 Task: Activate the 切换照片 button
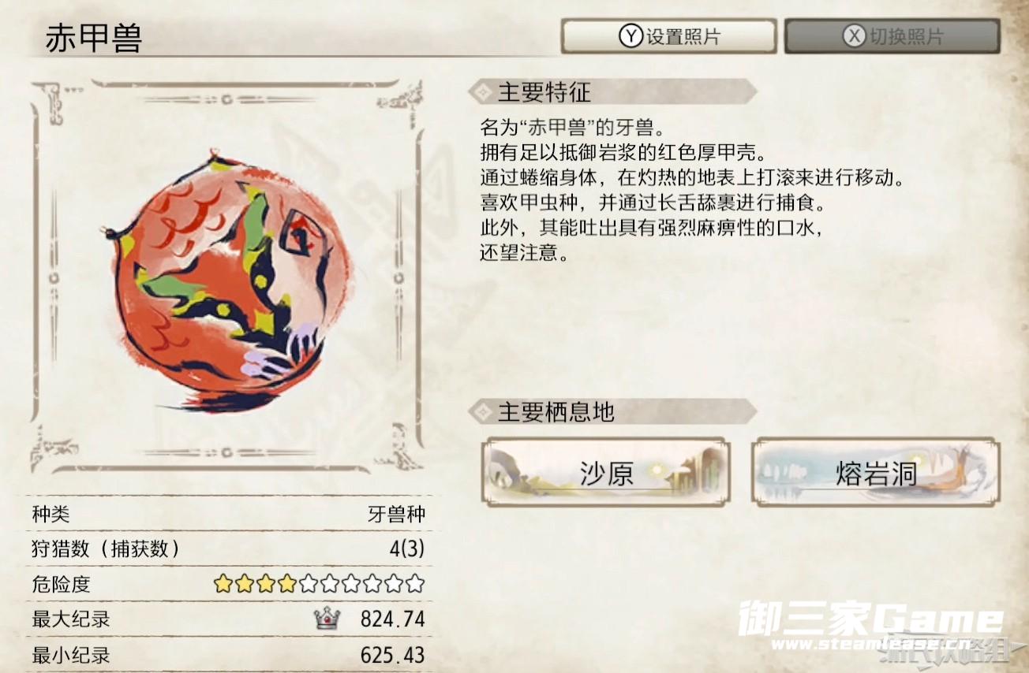tap(892, 36)
